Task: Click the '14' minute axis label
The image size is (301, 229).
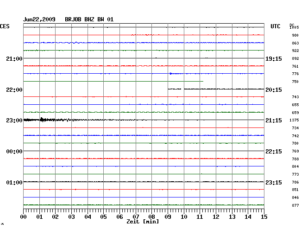Action: [248, 216]
